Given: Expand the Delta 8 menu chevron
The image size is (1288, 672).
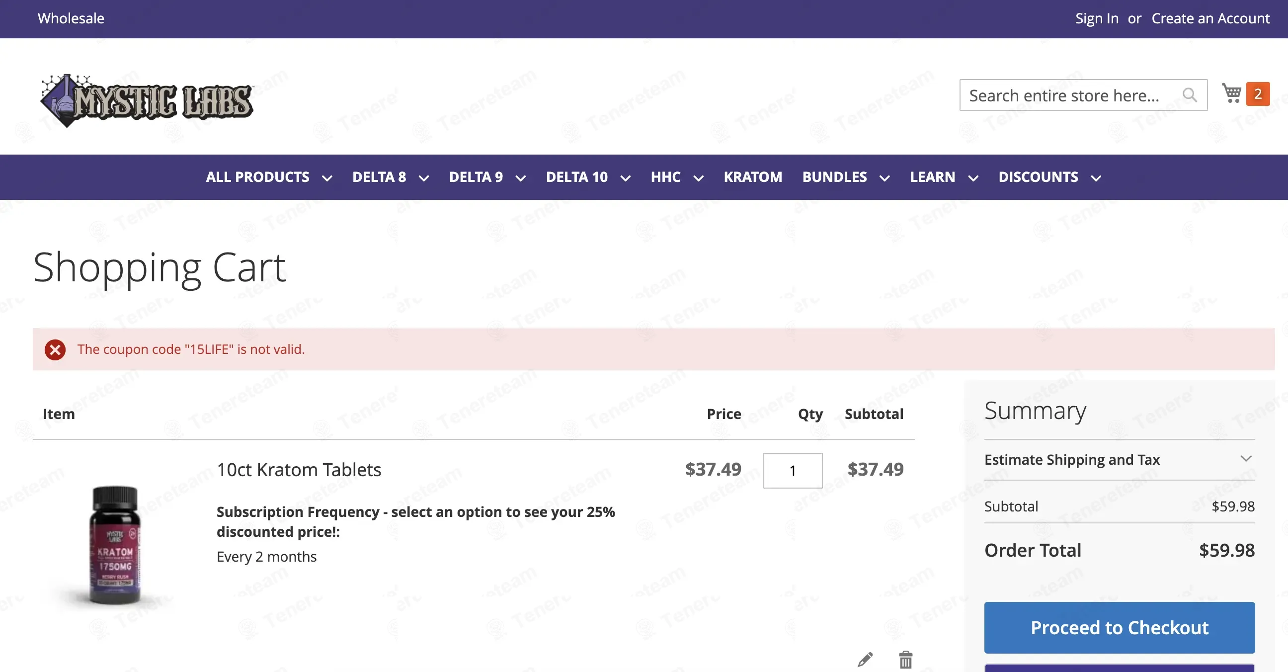Looking at the screenshot, I should click(424, 178).
